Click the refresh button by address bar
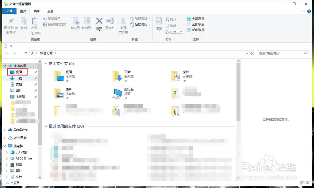 click(252, 53)
